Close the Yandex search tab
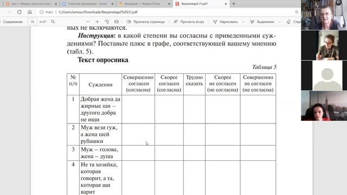This screenshot has width=347, height=195. tap(56, 4)
